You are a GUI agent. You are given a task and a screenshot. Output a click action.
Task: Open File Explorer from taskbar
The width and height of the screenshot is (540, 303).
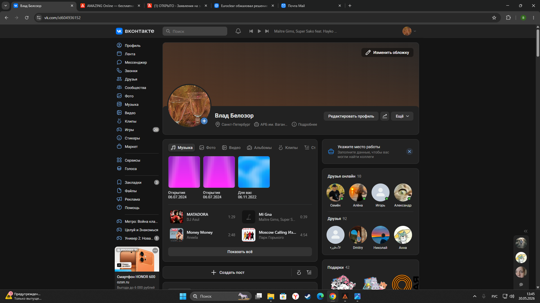[x=271, y=296]
